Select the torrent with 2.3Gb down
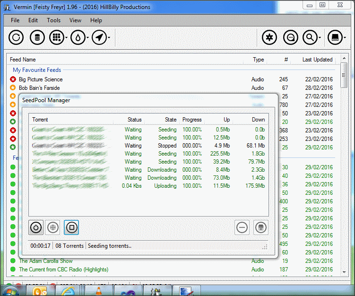 click(x=148, y=170)
